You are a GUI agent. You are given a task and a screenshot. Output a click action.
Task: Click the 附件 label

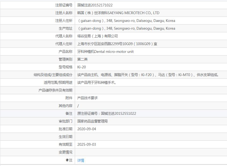coord(69,98)
